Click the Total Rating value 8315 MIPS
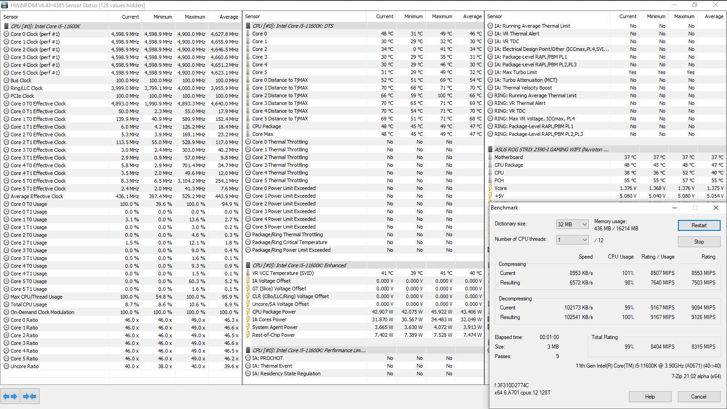Image resolution: width=727 pixels, height=409 pixels. coord(703,347)
